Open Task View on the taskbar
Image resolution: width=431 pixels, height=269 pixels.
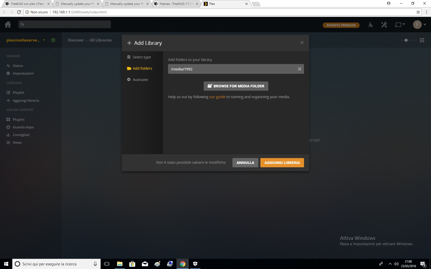click(x=107, y=264)
